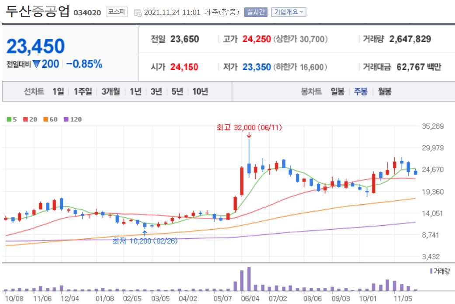Select the 3개월 line chart tab
The height and width of the screenshot is (304, 455).
pos(111,92)
